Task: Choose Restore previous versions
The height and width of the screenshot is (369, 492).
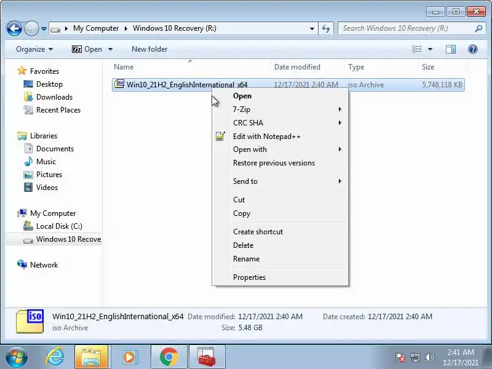Action: 280,163
